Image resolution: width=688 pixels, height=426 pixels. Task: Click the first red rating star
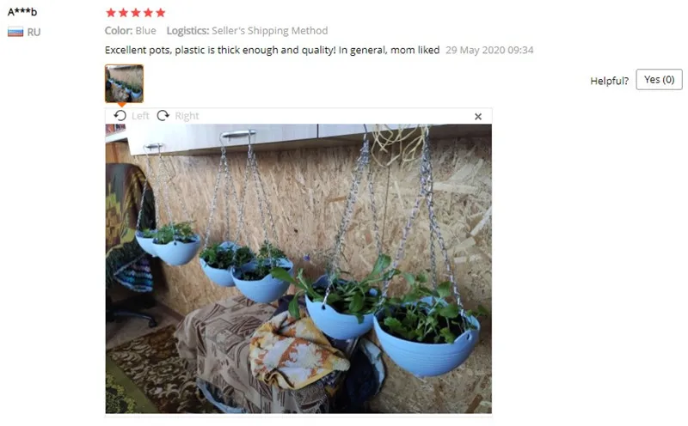tap(111, 13)
